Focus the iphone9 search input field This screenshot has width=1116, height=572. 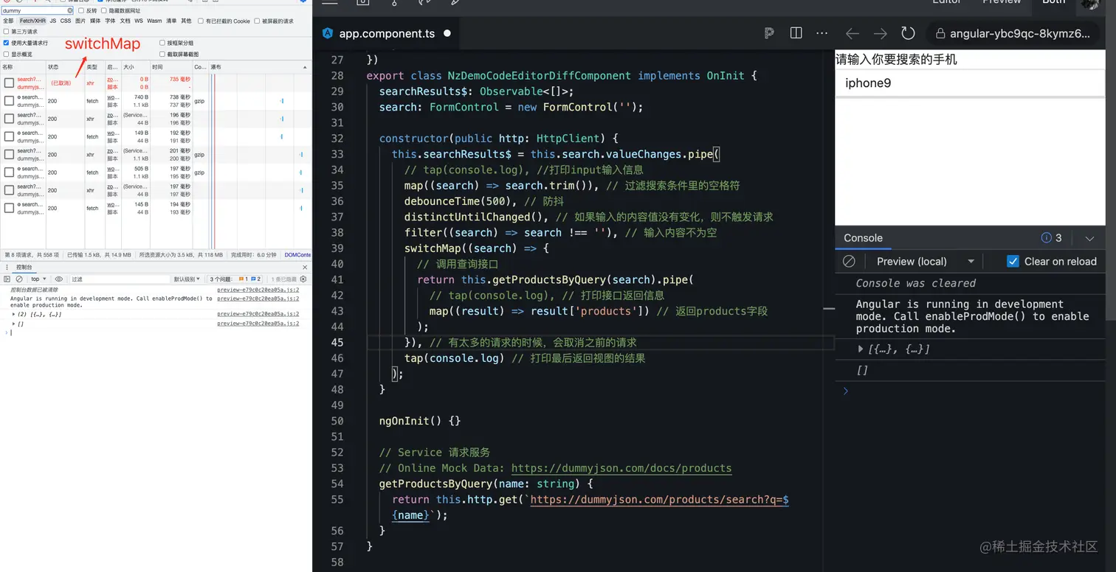click(970, 83)
